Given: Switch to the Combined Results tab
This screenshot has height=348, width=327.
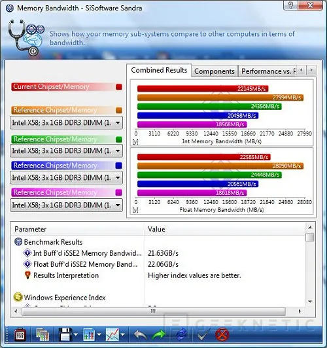Looking at the screenshot, I should [x=159, y=71].
